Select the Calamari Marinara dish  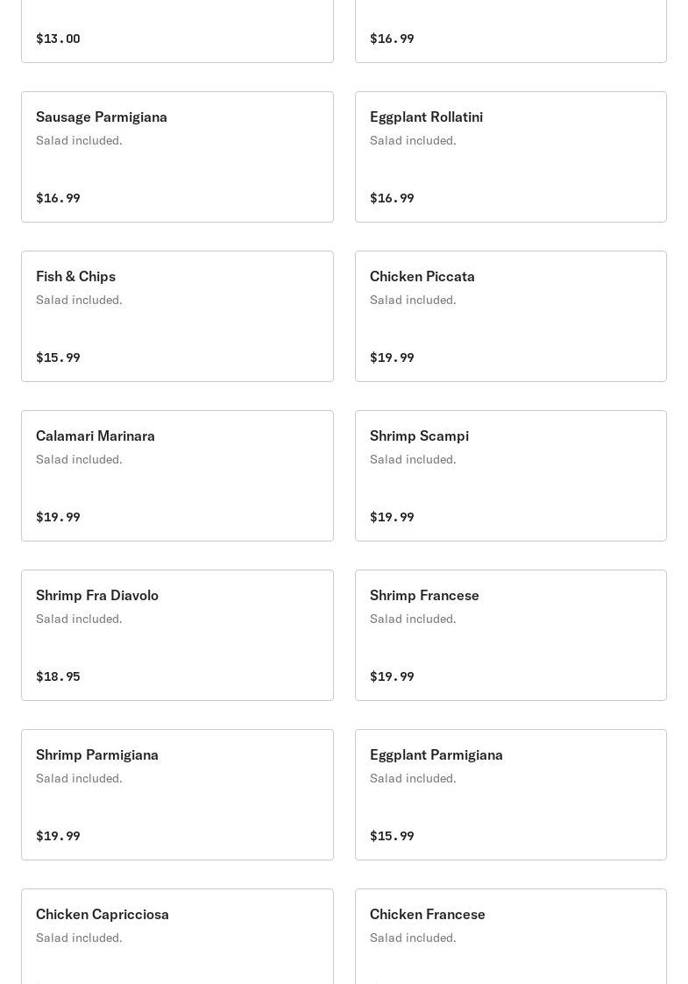(x=95, y=436)
